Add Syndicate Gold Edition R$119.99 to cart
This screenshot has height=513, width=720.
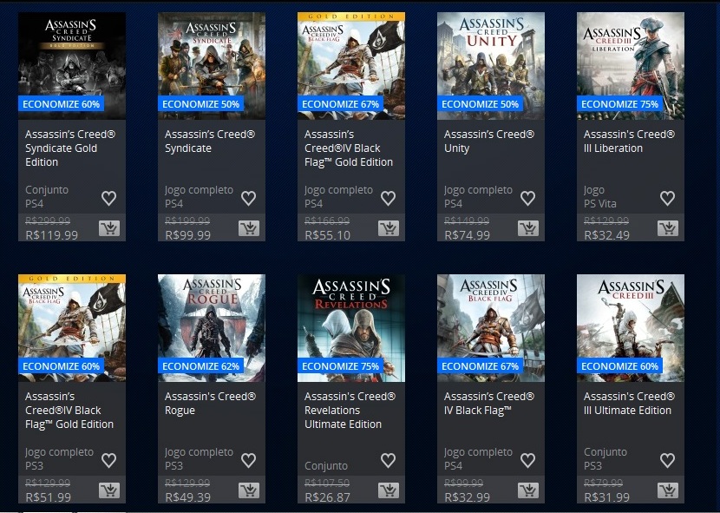(x=109, y=228)
